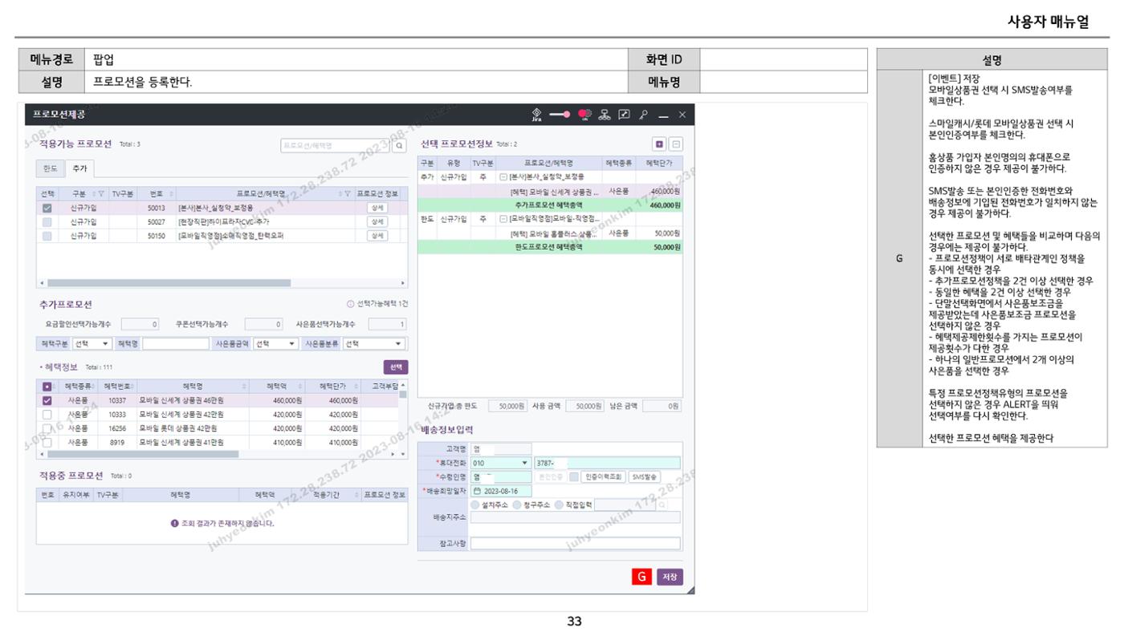The image size is (1124, 632).
Task: Click filter icon on 프로모션/혜택명 column header
Action: click(x=347, y=193)
